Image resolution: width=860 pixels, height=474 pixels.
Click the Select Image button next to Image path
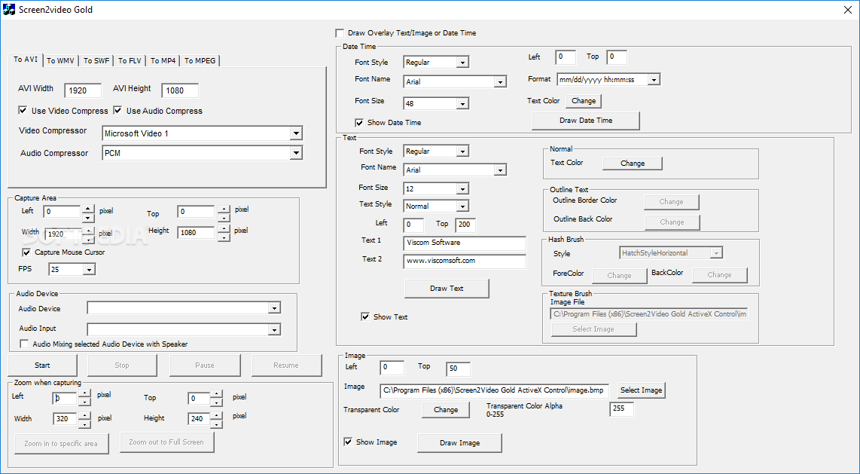pyautogui.click(x=641, y=390)
